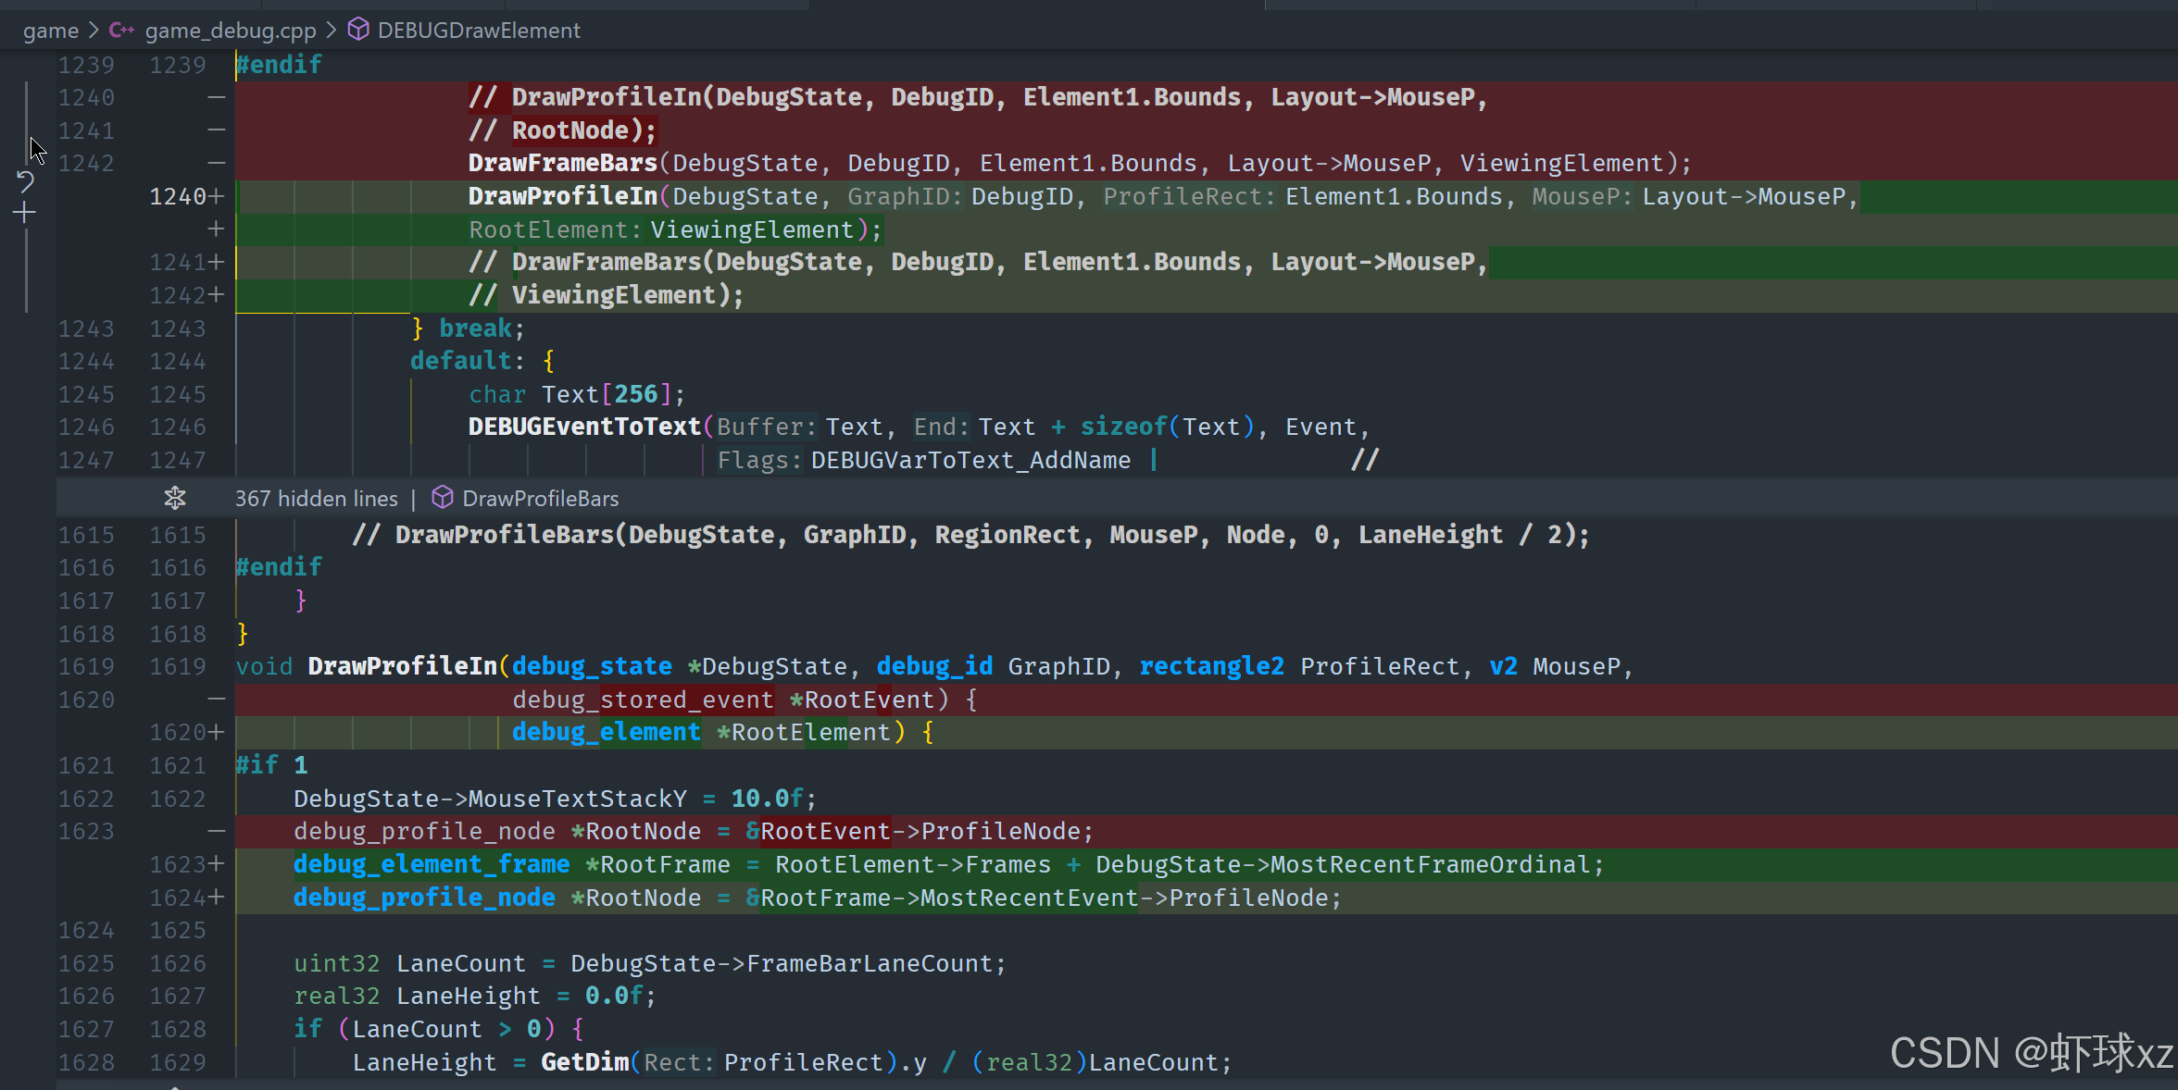Image resolution: width=2178 pixels, height=1090 pixels.
Task: Click the unfold hidden lines icon
Action: click(x=175, y=499)
